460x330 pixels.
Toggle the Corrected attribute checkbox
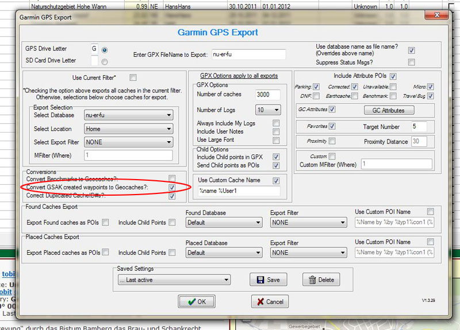355,87
